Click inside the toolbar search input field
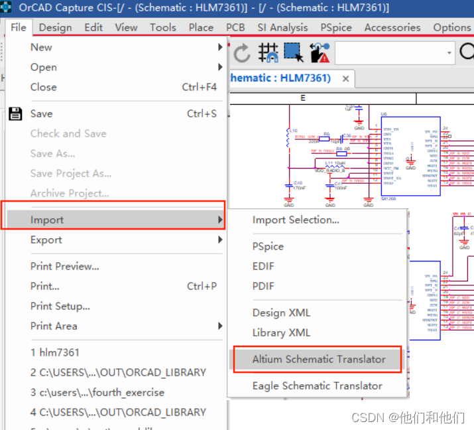This screenshot has height=430, width=474. (x=388, y=52)
